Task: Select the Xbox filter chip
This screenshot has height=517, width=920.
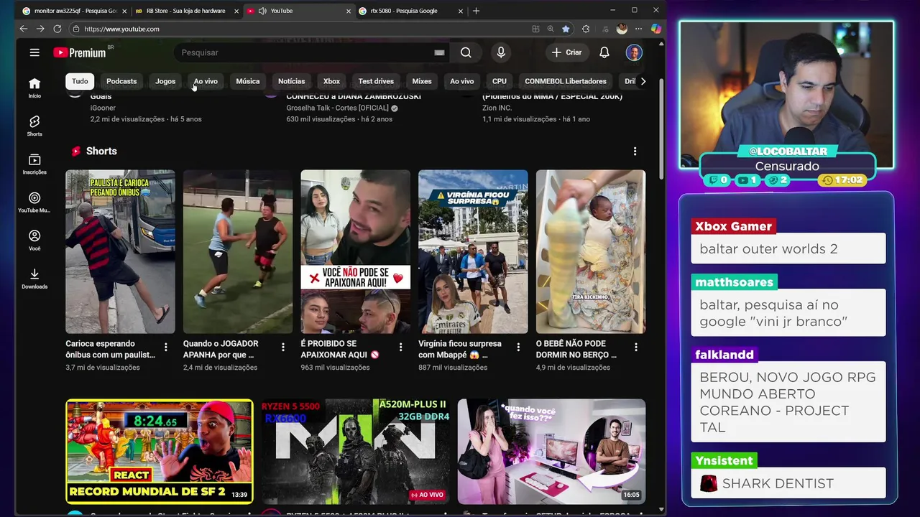Action: (x=331, y=81)
